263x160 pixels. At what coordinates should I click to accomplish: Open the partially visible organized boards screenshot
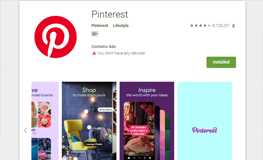click(45, 121)
